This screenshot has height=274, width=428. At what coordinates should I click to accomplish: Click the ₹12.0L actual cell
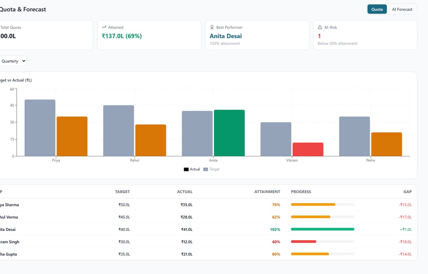coord(187,242)
